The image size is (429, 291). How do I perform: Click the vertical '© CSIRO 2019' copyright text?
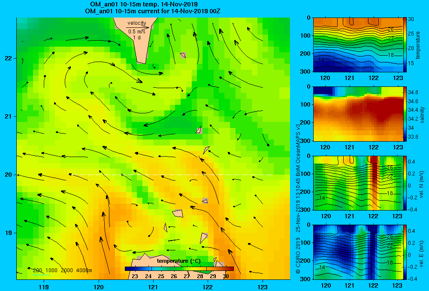(x=298, y=255)
